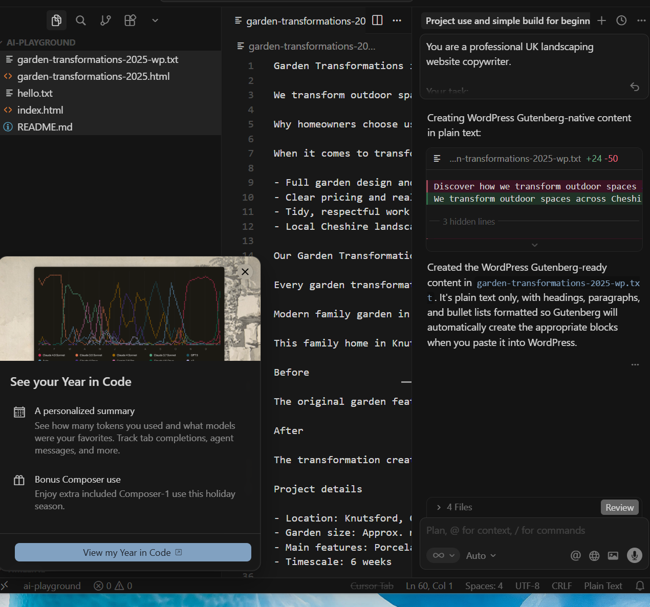
Task: Open the Source Control branch icon
Action: [105, 20]
